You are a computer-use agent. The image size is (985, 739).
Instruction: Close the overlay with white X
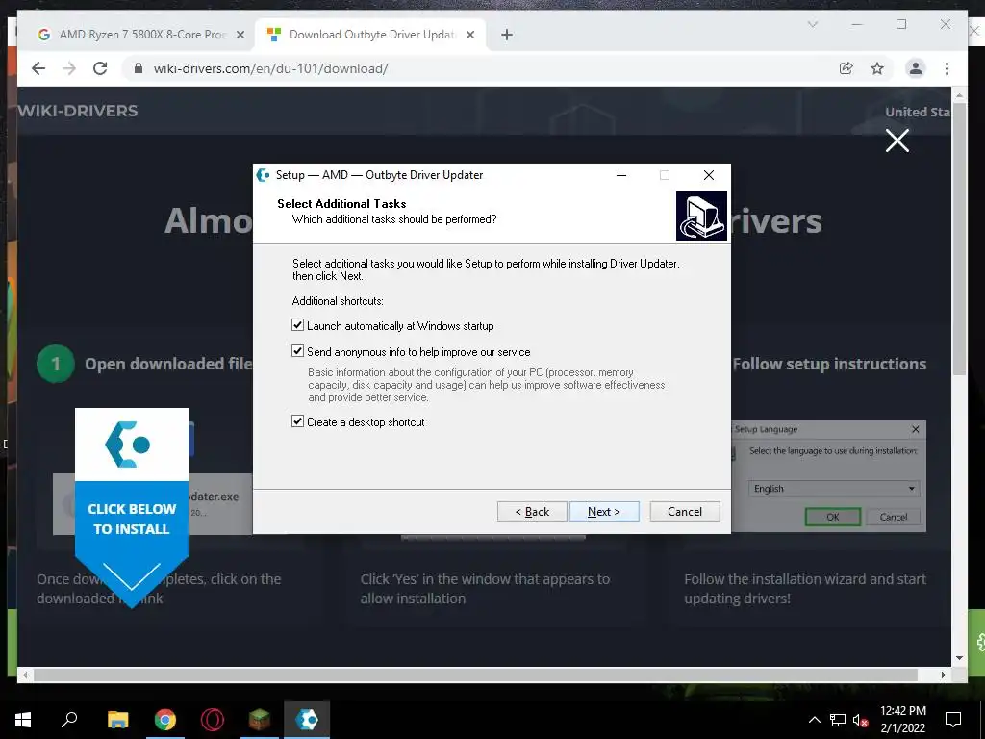(x=897, y=140)
